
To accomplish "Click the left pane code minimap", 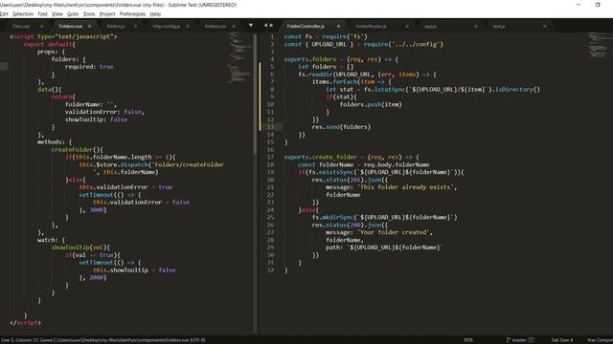I will coord(239,57).
